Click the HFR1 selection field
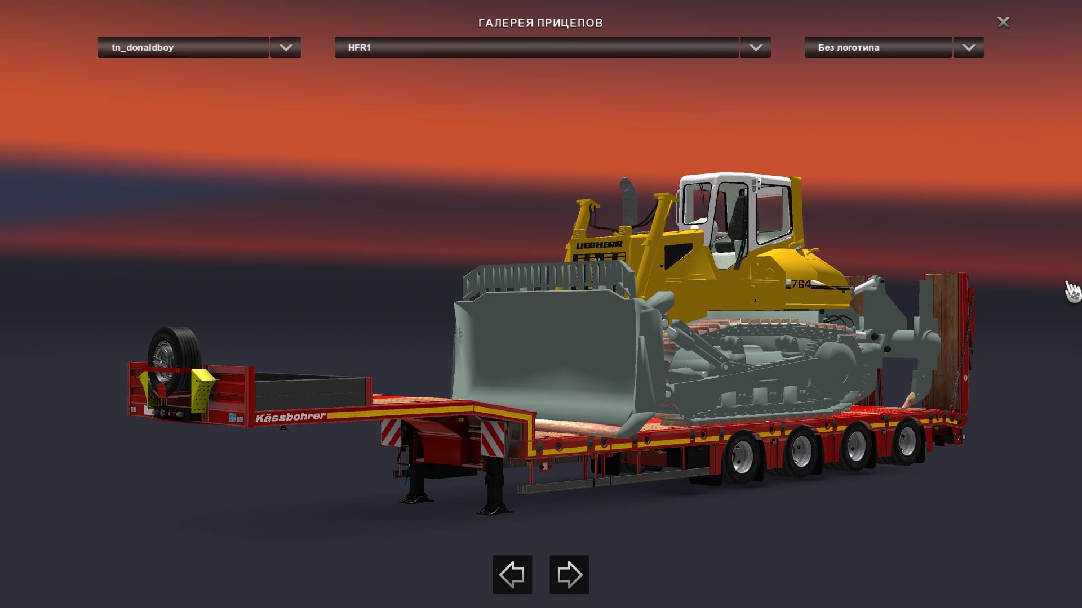The width and height of the screenshot is (1082, 608). pyautogui.click(x=536, y=48)
